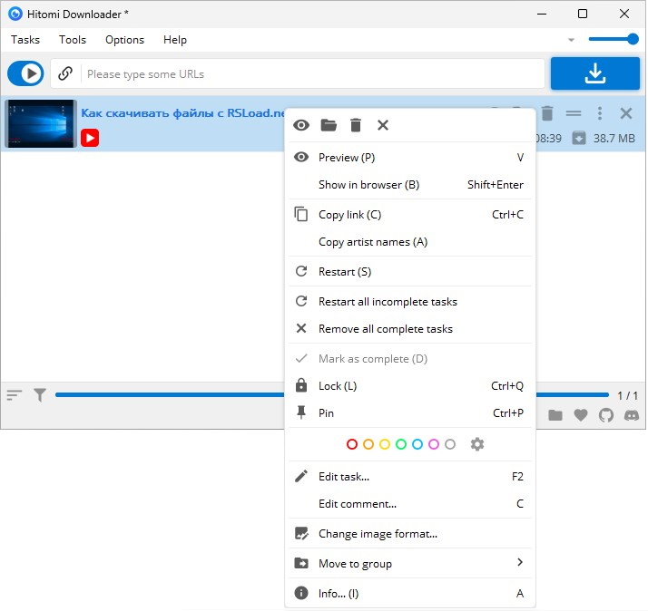This screenshot has width=648, height=611.
Task: Click the blue Download button
Action: coord(594,73)
